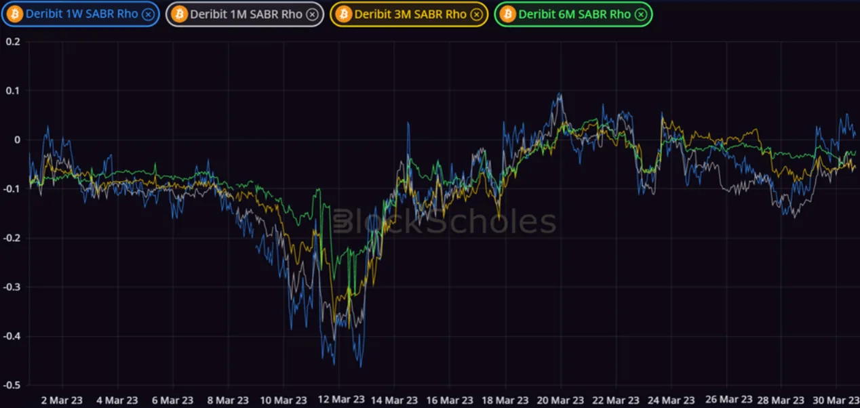Click the -0.4 y-axis label
Viewport: 860px width, 408px height.
pyautogui.click(x=11, y=336)
